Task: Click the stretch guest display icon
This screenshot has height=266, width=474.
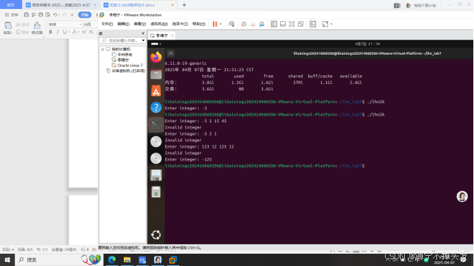Action: point(325,24)
